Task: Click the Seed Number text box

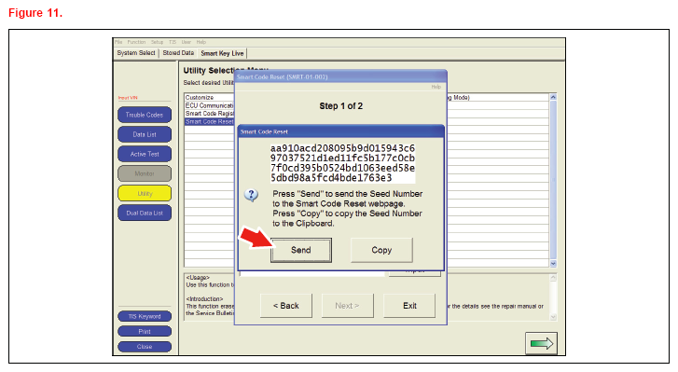Action: click(x=342, y=163)
